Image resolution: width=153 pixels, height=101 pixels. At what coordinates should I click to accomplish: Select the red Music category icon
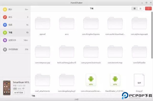[x=5, y=17]
